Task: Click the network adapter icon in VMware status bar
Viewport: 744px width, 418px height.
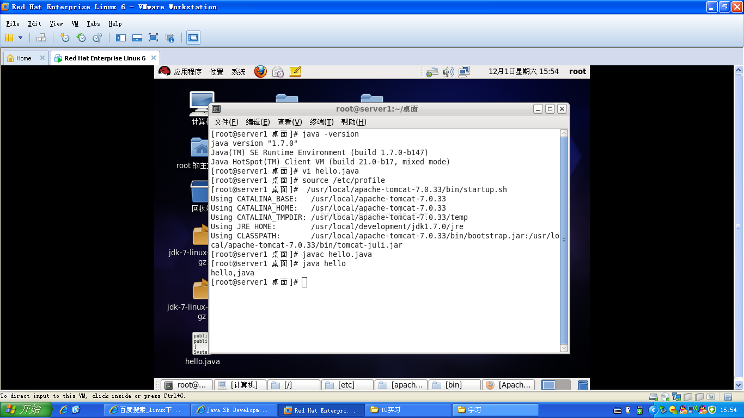Action: point(676,397)
